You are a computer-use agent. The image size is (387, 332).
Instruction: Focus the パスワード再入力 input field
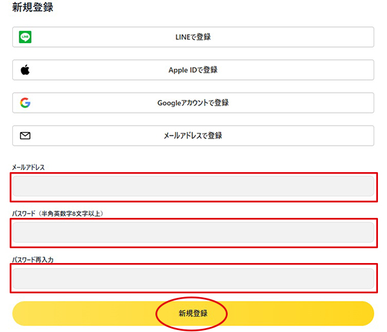(193, 278)
